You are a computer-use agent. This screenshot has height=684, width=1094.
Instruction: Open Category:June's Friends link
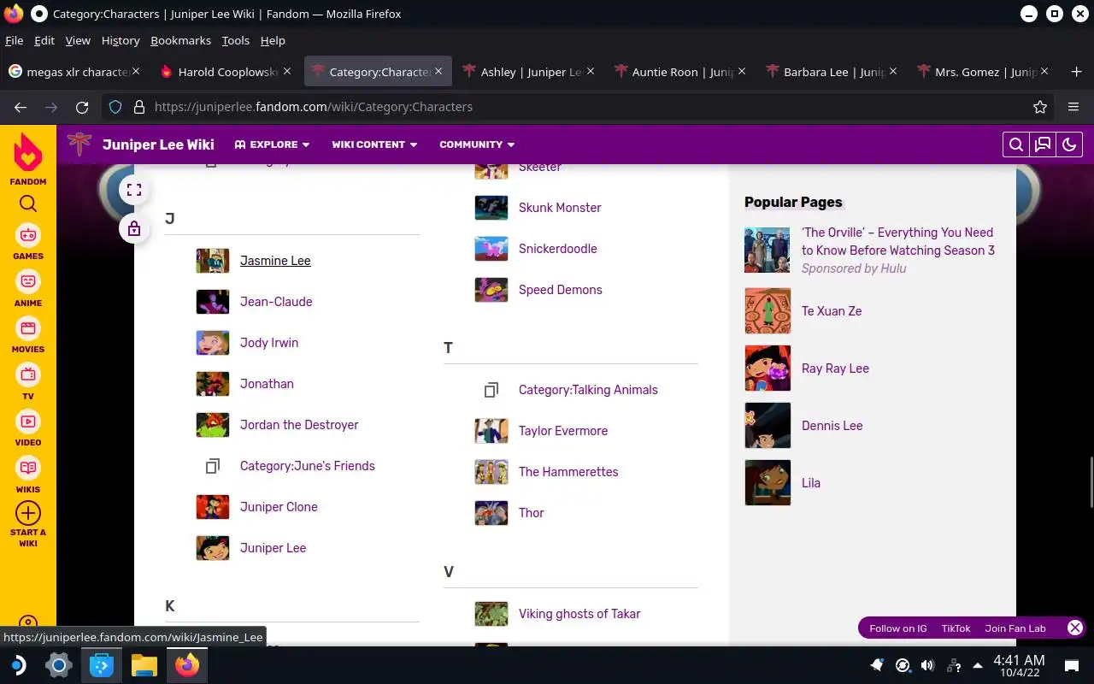coord(308,466)
